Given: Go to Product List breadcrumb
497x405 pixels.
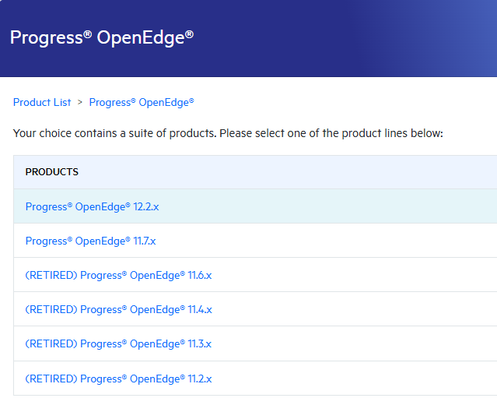Looking at the screenshot, I should [42, 103].
